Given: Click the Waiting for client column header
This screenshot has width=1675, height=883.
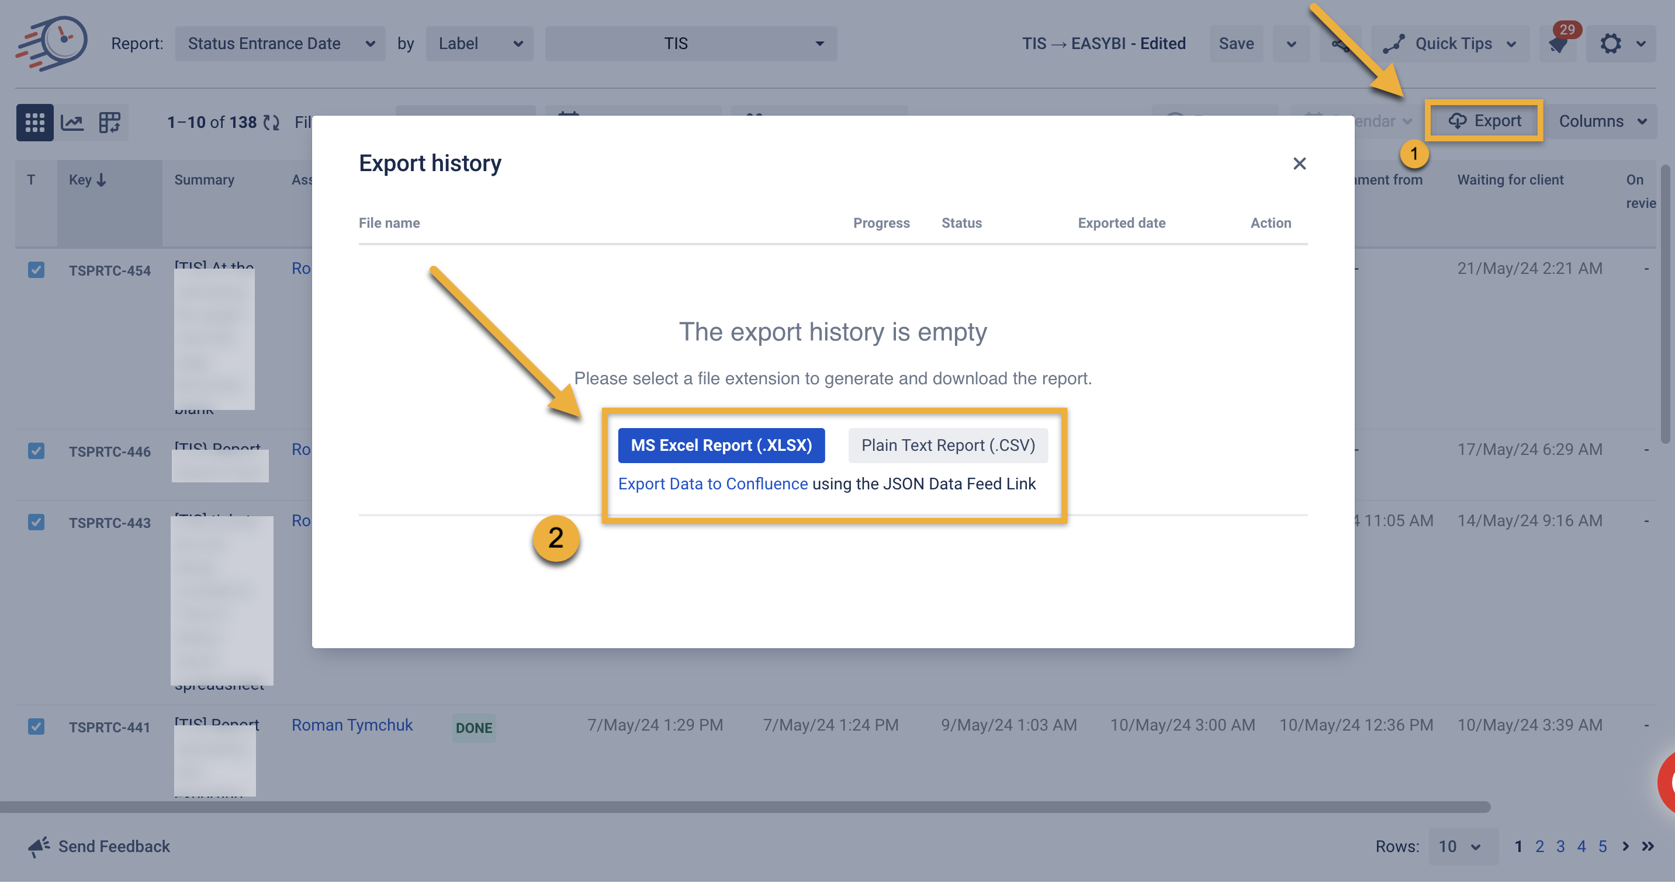Looking at the screenshot, I should [1511, 180].
